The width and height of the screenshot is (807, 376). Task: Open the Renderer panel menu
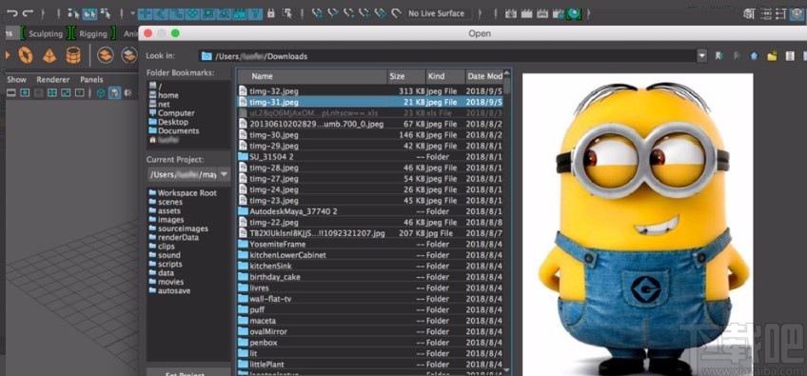(53, 79)
